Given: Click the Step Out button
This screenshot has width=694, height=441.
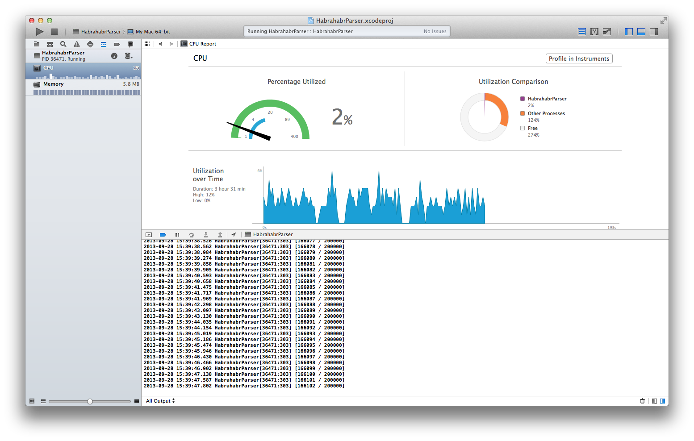Looking at the screenshot, I should coord(220,235).
